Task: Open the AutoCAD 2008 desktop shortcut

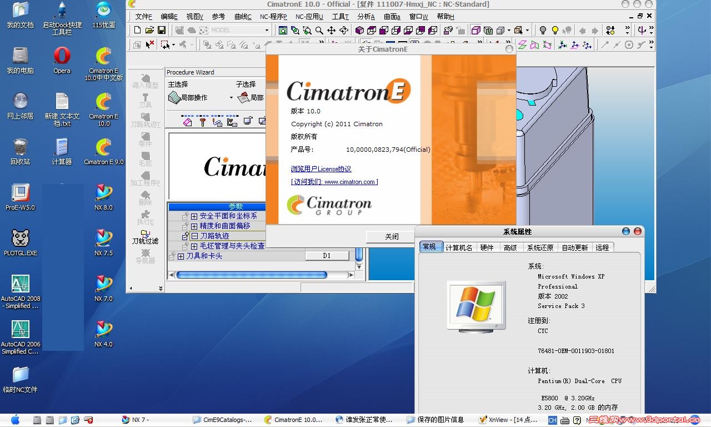Action: 21,292
